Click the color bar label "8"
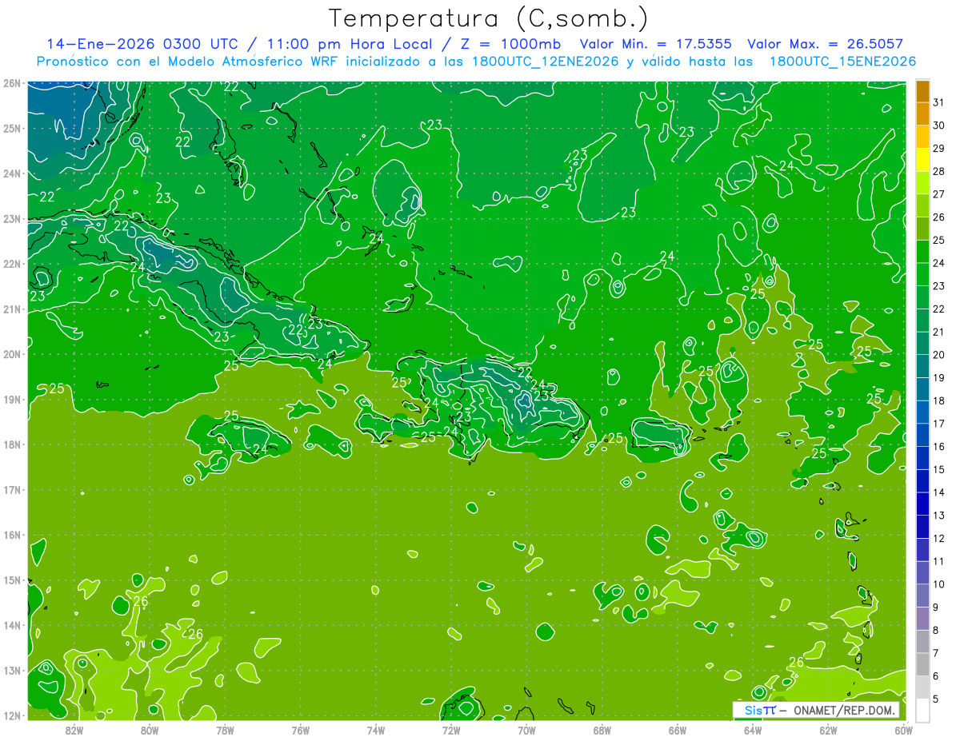The image size is (960, 741). [937, 630]
